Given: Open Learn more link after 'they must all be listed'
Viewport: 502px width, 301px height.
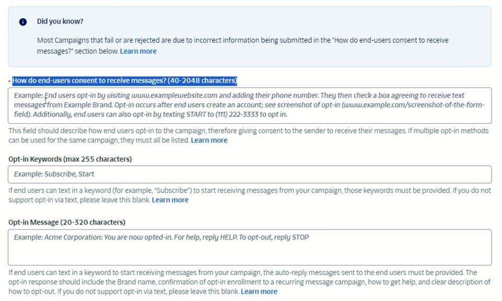Looking at the screenshot, I should [x=209, y=140].
